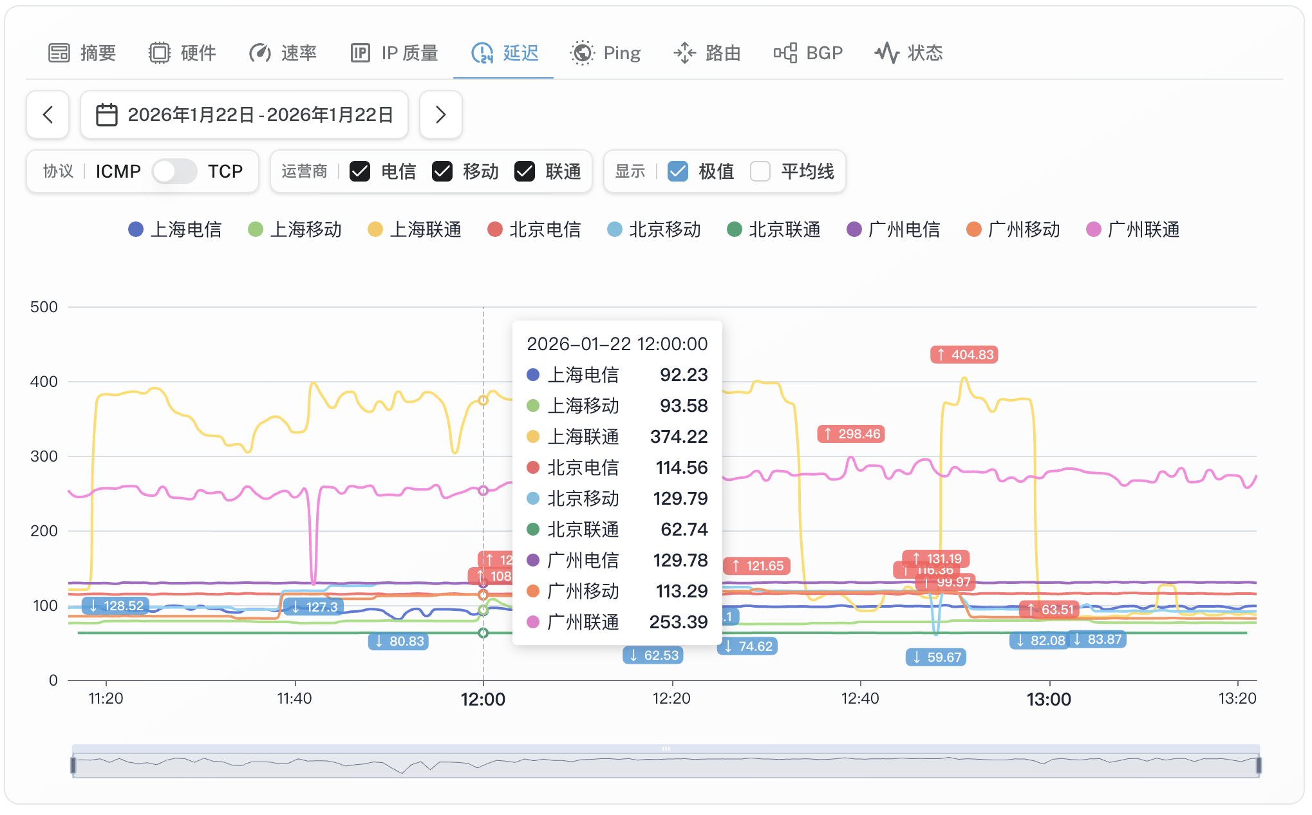Select the 硬件 hardware panel icon
The image size is (1312, 815).
[x=159, y=53]
